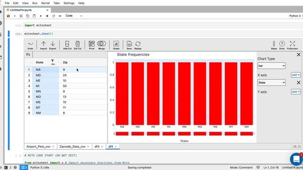Click the Python 3 kernel name
This screenshot has height=170, width=303.
[x=294, y=16]
